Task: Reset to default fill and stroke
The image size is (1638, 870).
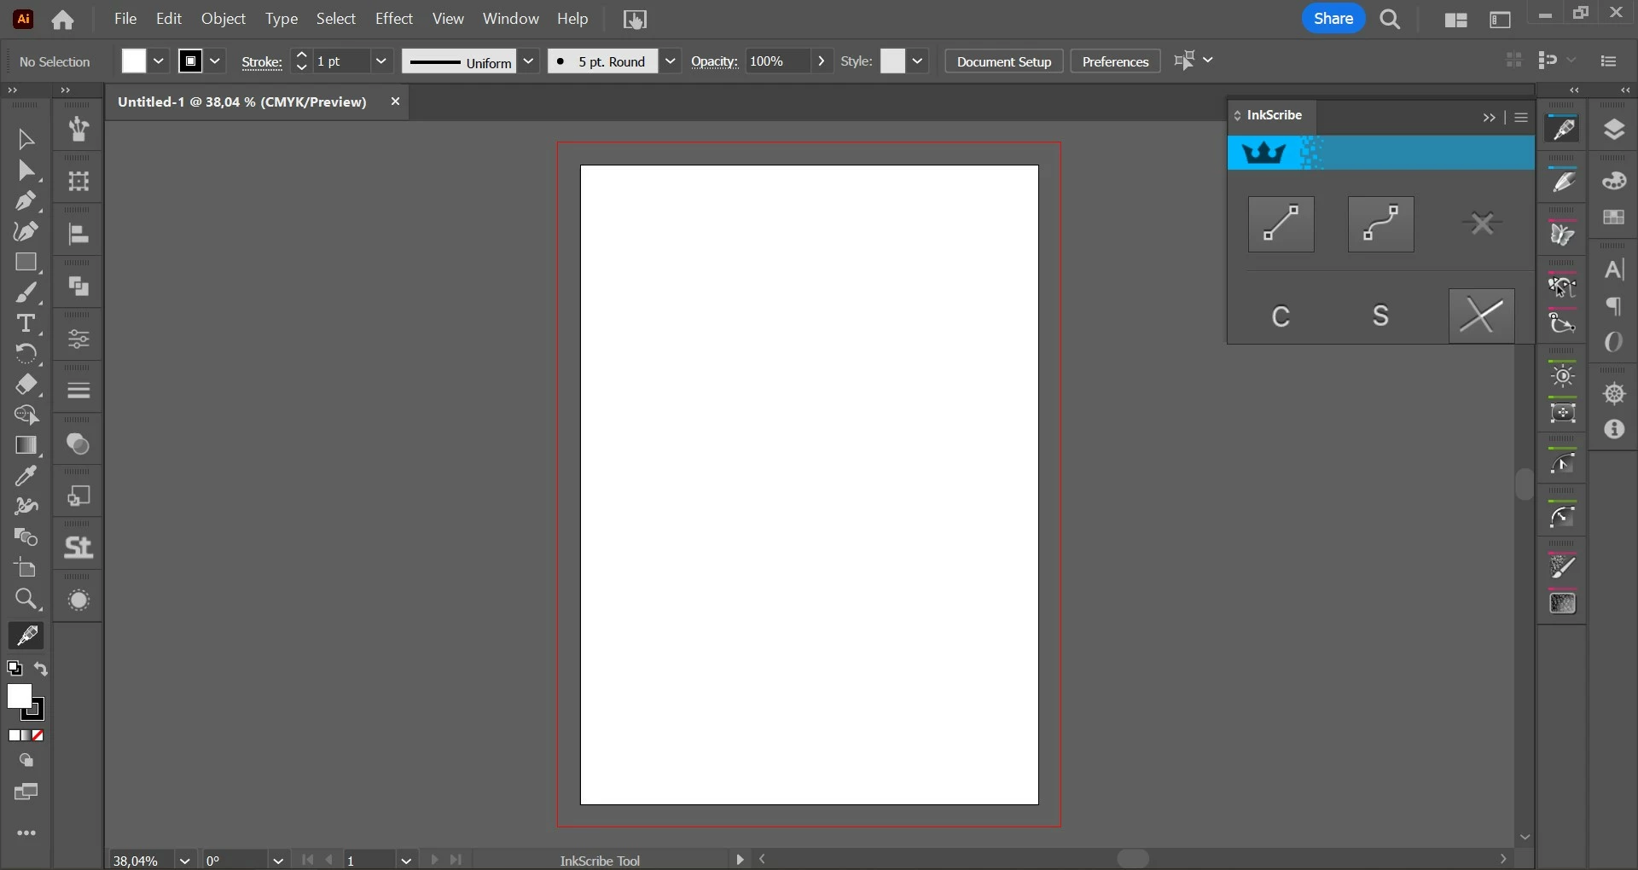Action: tap(15, 670)
